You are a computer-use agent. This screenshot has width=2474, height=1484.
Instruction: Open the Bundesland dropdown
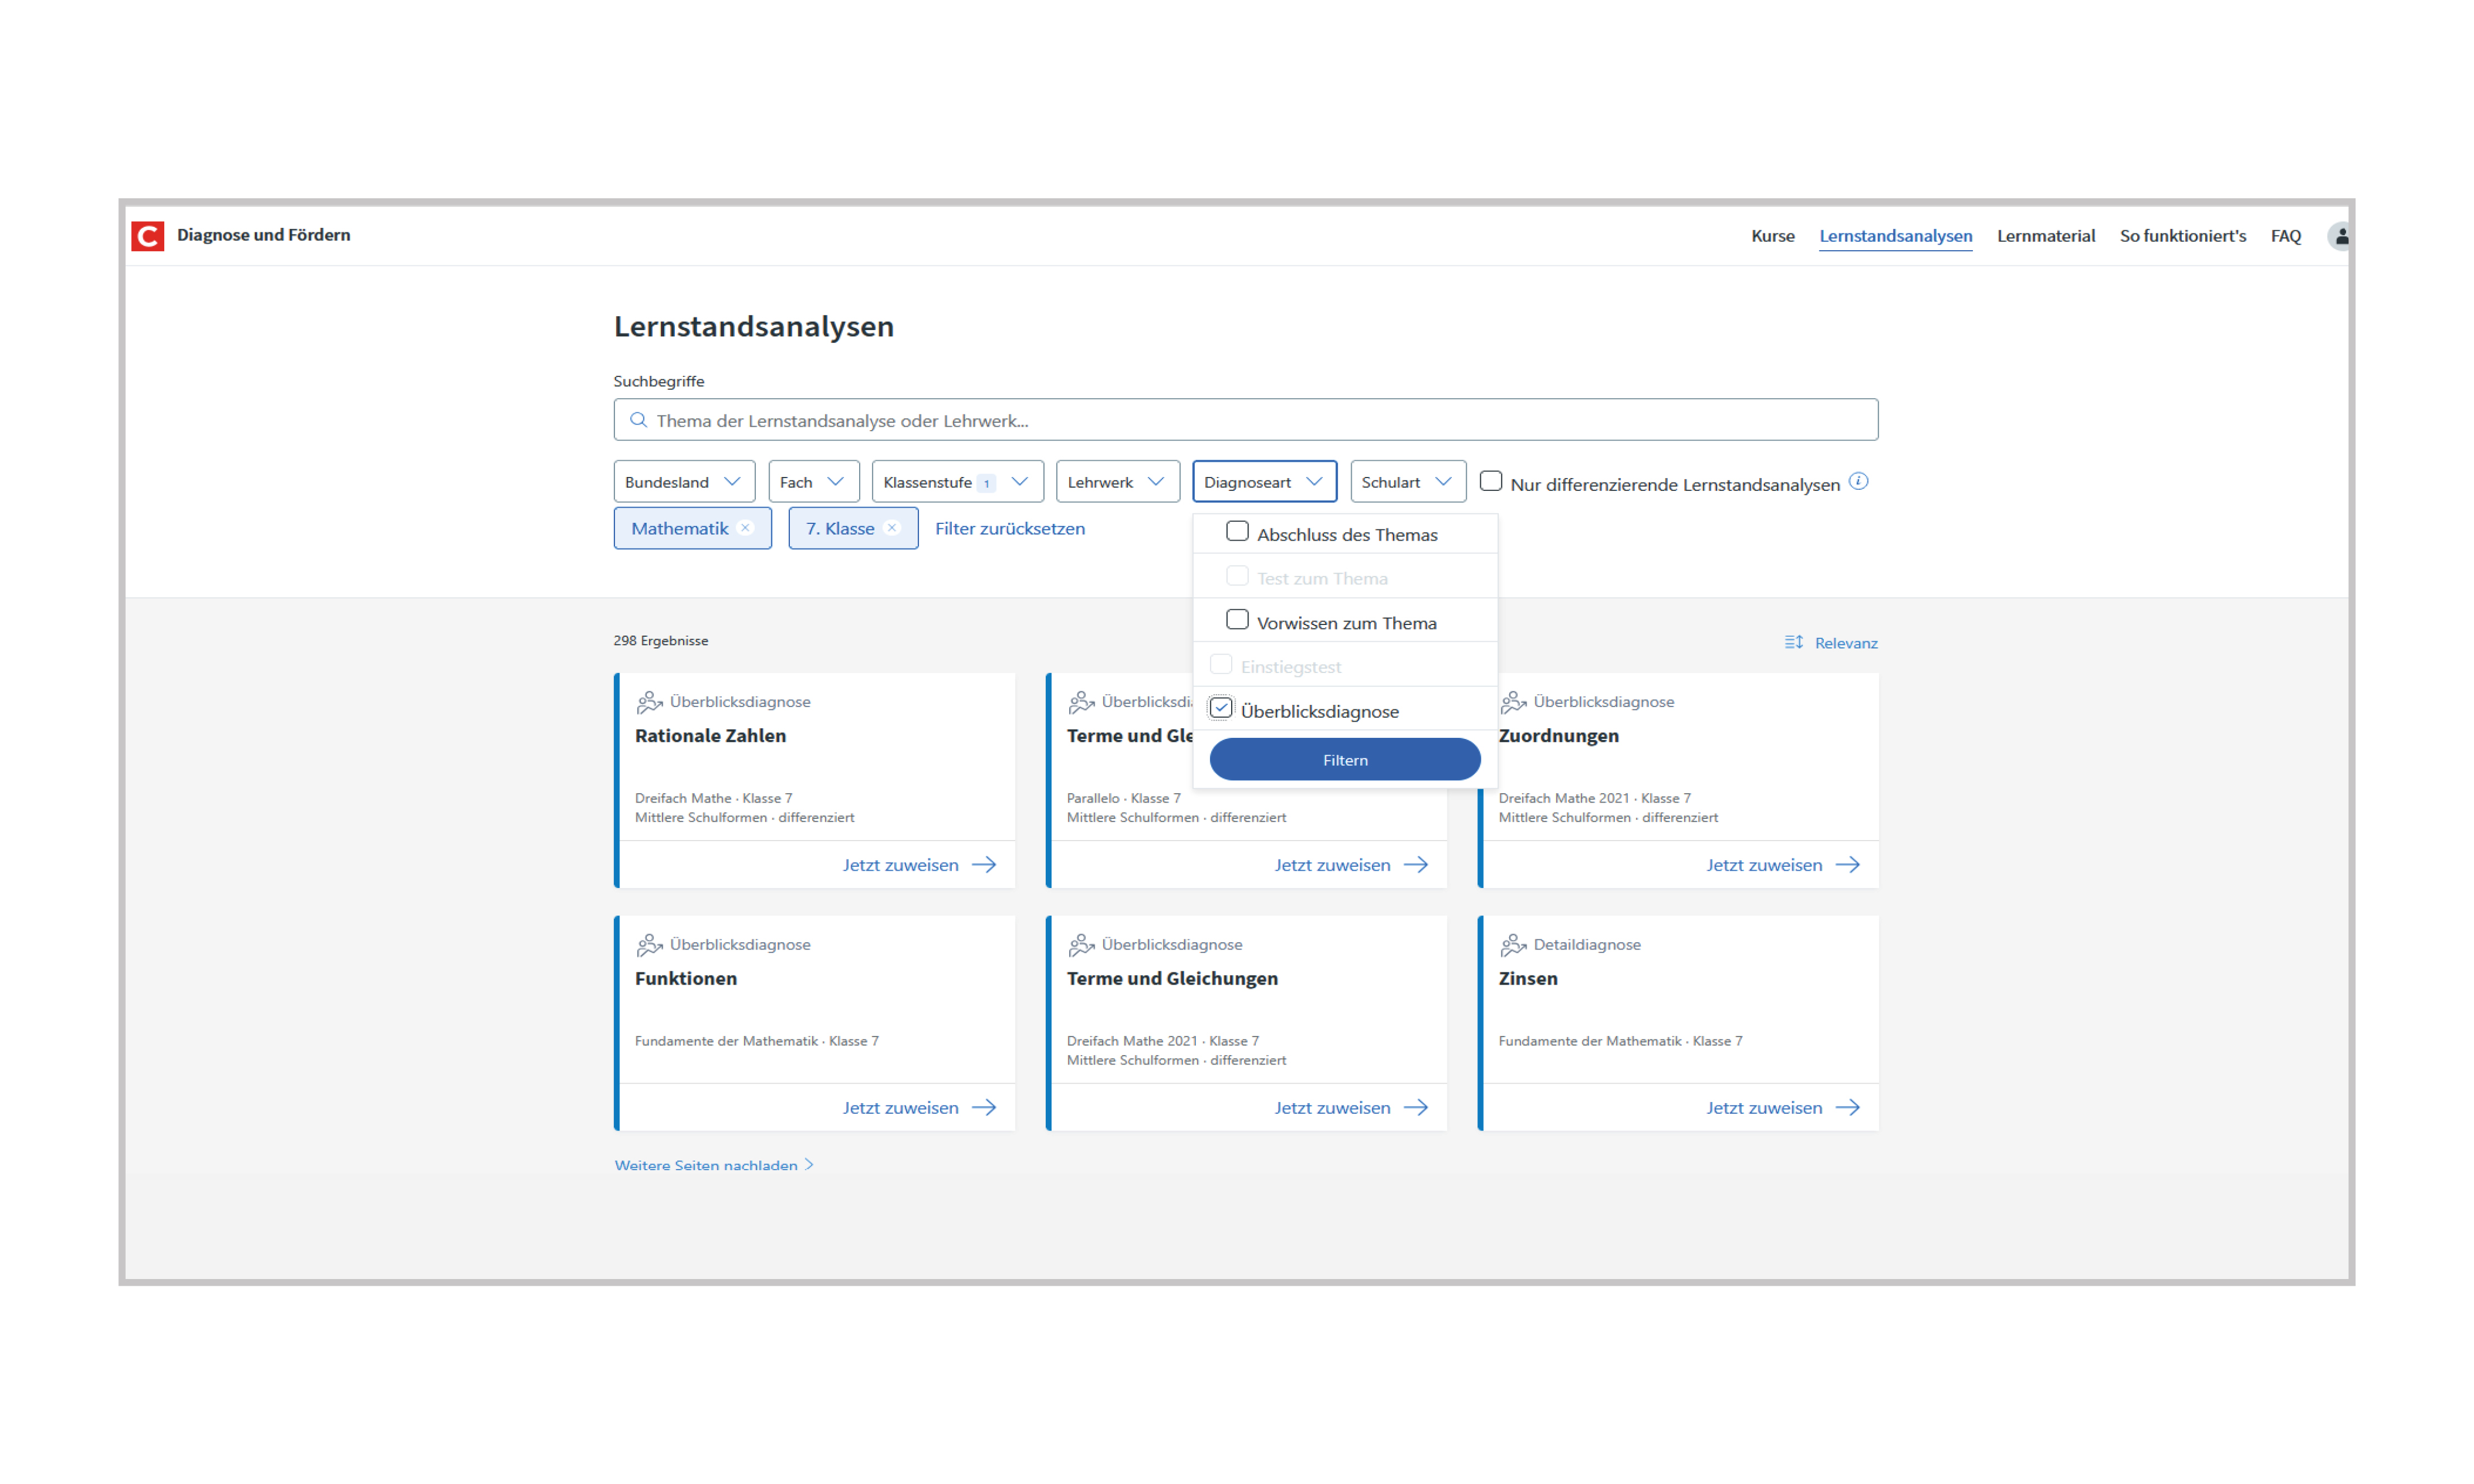(684, 481)
